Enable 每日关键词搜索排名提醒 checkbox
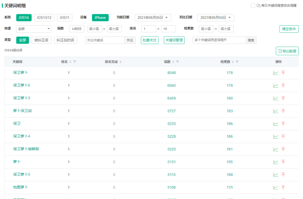Viewport: 303px width, 199px height. (253, 5)
